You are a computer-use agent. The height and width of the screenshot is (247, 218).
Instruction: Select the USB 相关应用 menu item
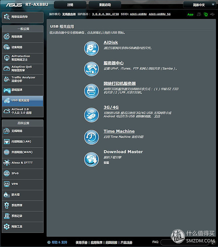tap(23, 101)
